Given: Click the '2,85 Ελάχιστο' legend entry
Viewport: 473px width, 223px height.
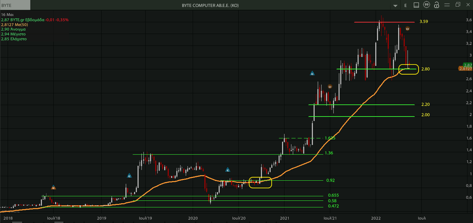Looking at the screenshot, I should pyautogui.click(x=14, y=39).
